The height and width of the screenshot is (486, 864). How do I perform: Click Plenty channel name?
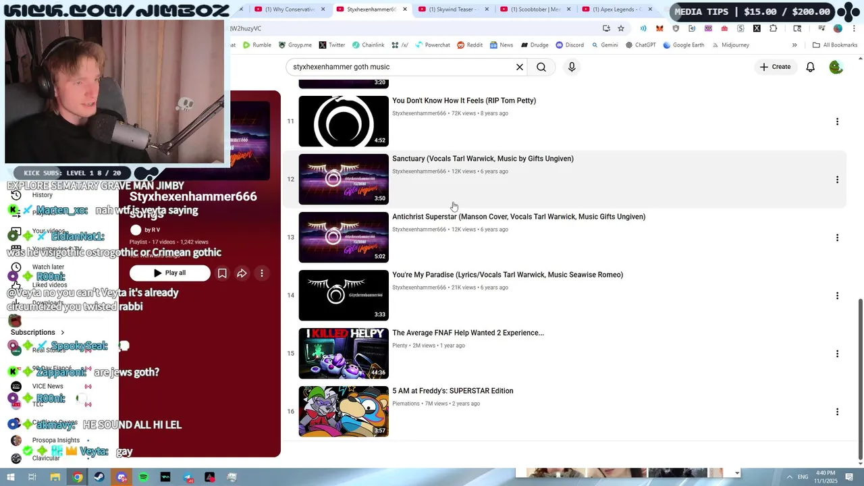pyautogui.click(x=400, y=346)
